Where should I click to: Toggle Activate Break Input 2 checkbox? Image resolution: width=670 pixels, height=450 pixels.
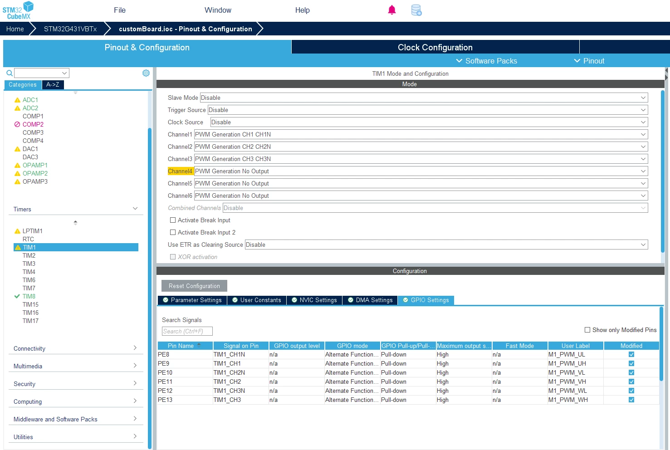click(x=173, y=232)
